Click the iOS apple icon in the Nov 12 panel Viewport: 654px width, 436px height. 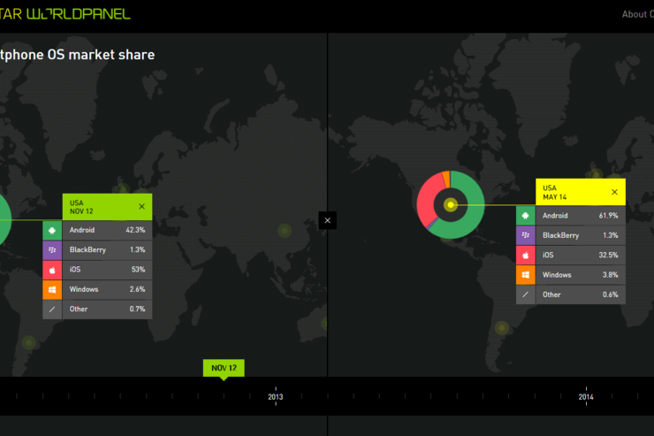pos(52,270)
